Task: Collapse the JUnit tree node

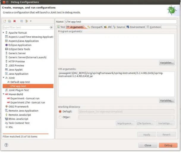Action: point(4,78)
